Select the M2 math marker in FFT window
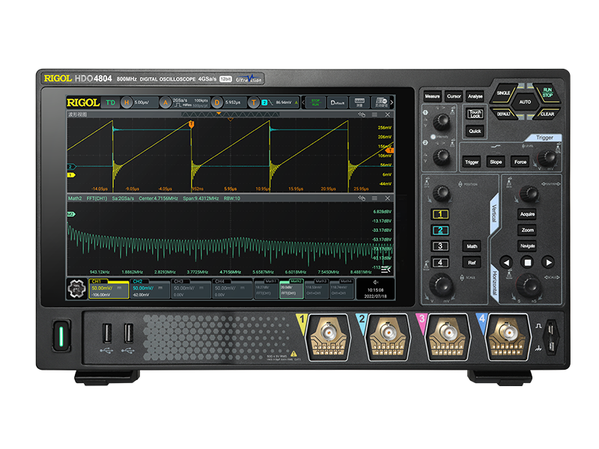599x449 pixels. coord(71,214)
